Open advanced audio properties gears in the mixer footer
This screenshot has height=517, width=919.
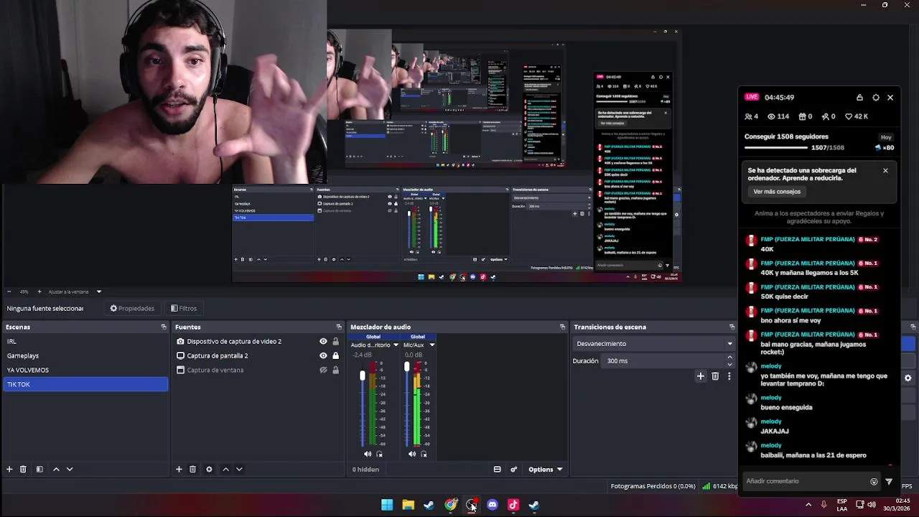click(514, 469)
